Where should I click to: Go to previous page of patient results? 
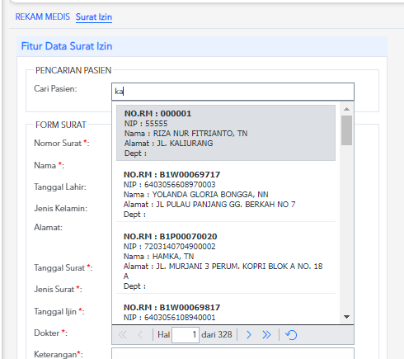[140, 335]
